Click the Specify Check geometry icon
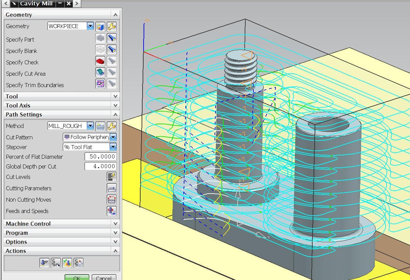Image resolution: width=410 pixels, height=280 pixels. pos(100,61)
